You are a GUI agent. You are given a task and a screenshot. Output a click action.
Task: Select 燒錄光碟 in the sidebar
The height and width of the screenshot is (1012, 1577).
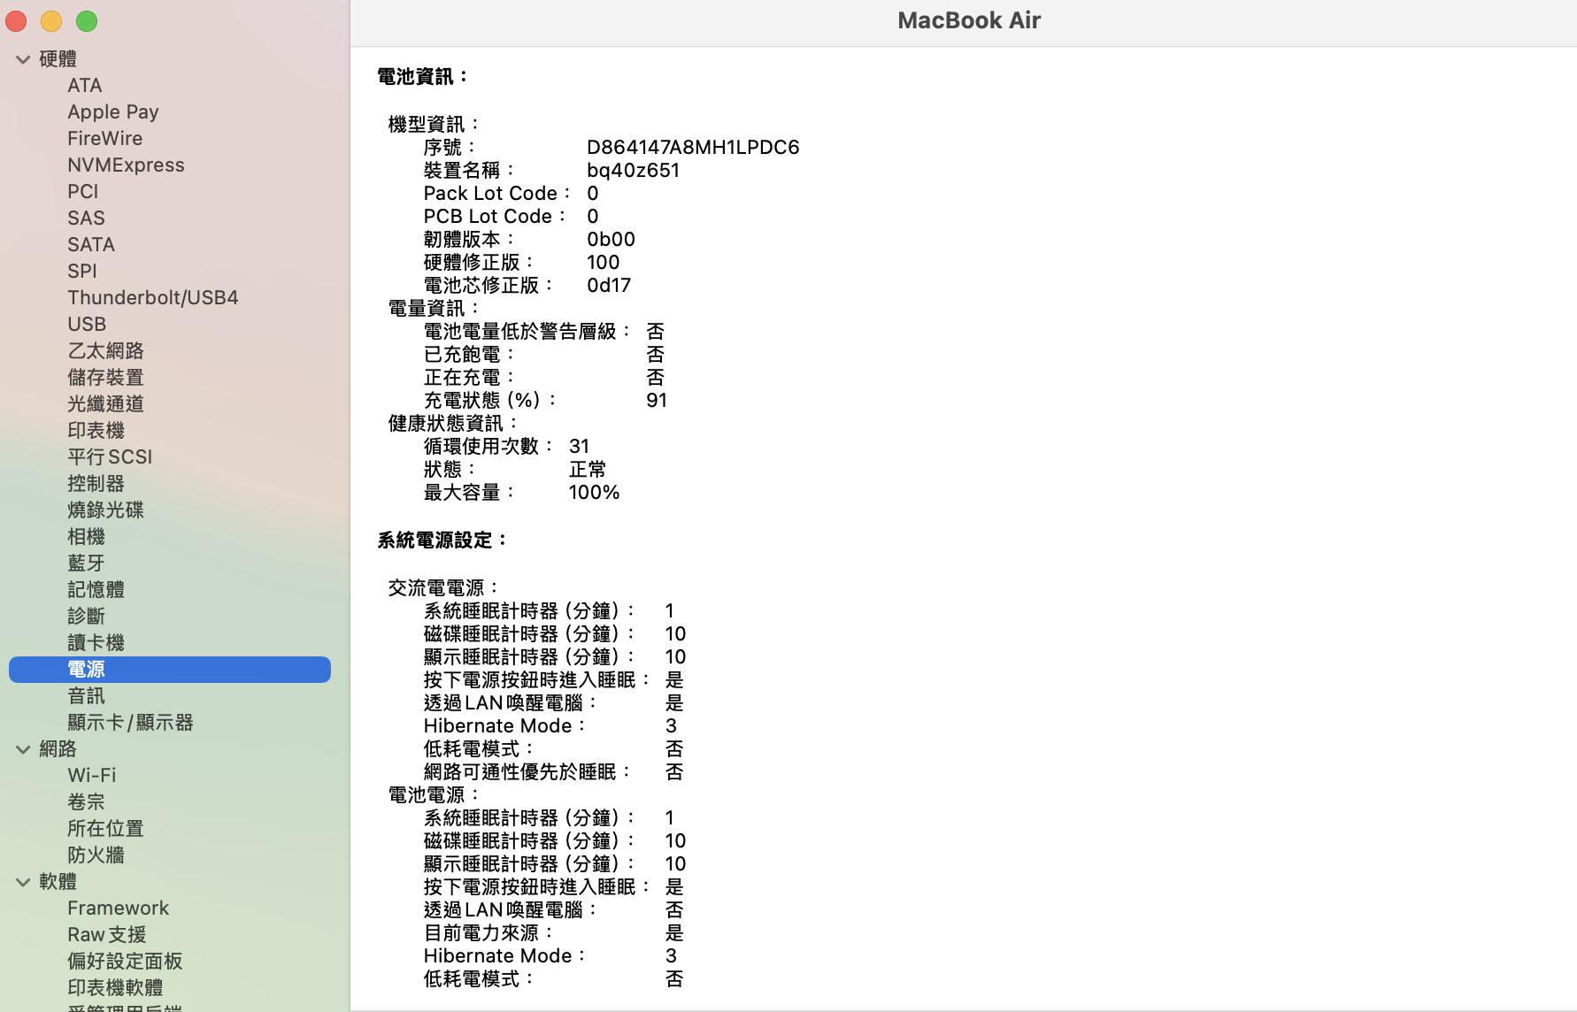coord(106,510)
